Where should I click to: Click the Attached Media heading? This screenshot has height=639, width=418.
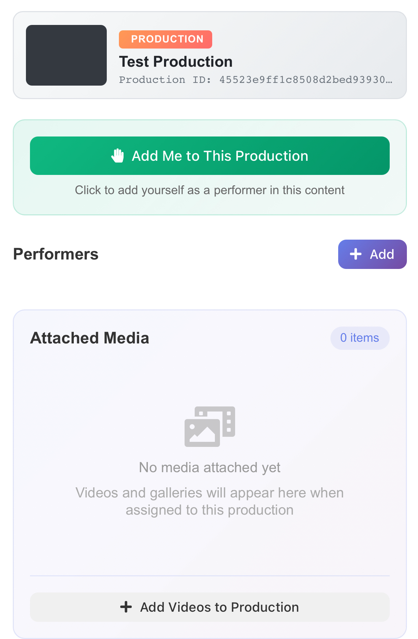pos(90,338)
